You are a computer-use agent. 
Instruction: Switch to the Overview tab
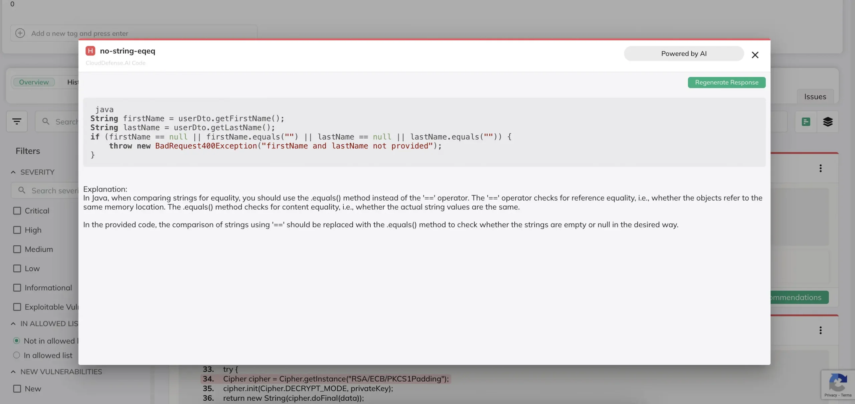pyautogui.click(x=34, y=82)
